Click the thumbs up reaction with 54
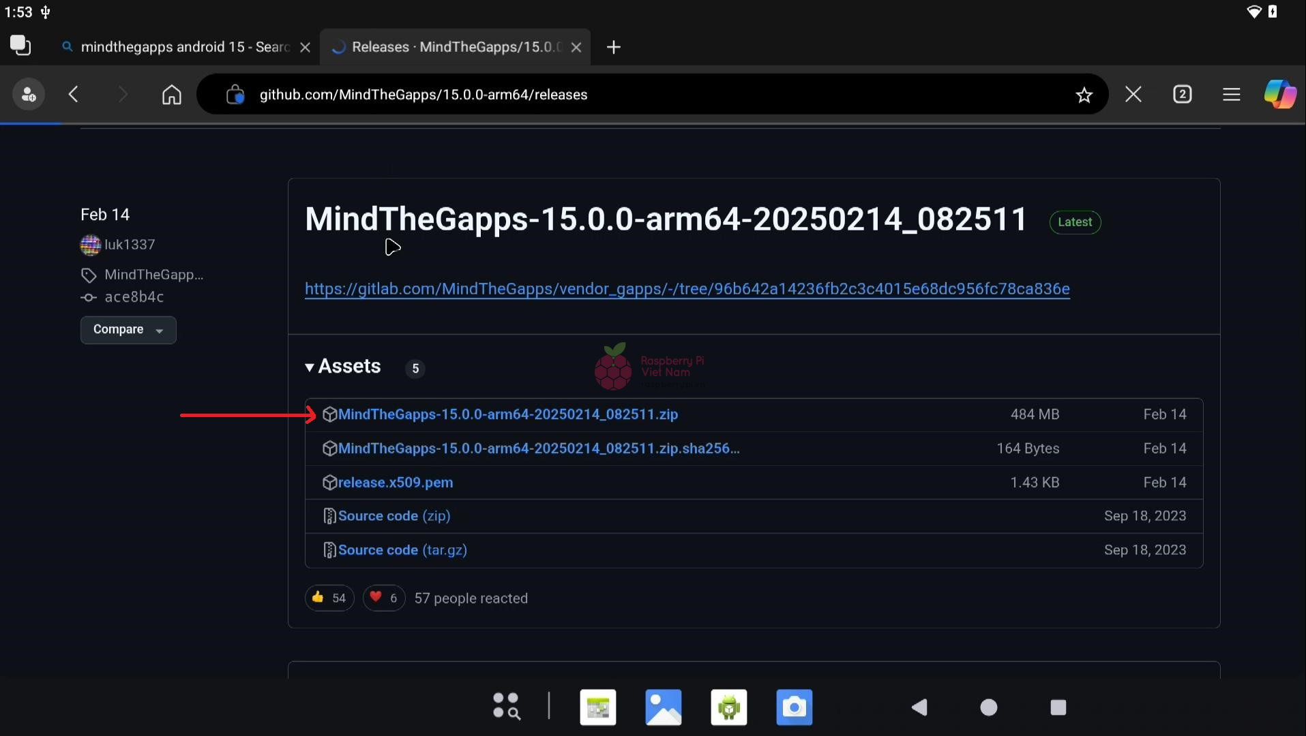 (x=329, y=598)
